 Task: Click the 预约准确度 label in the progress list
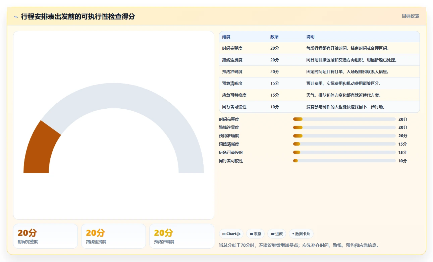click(229, 136)
